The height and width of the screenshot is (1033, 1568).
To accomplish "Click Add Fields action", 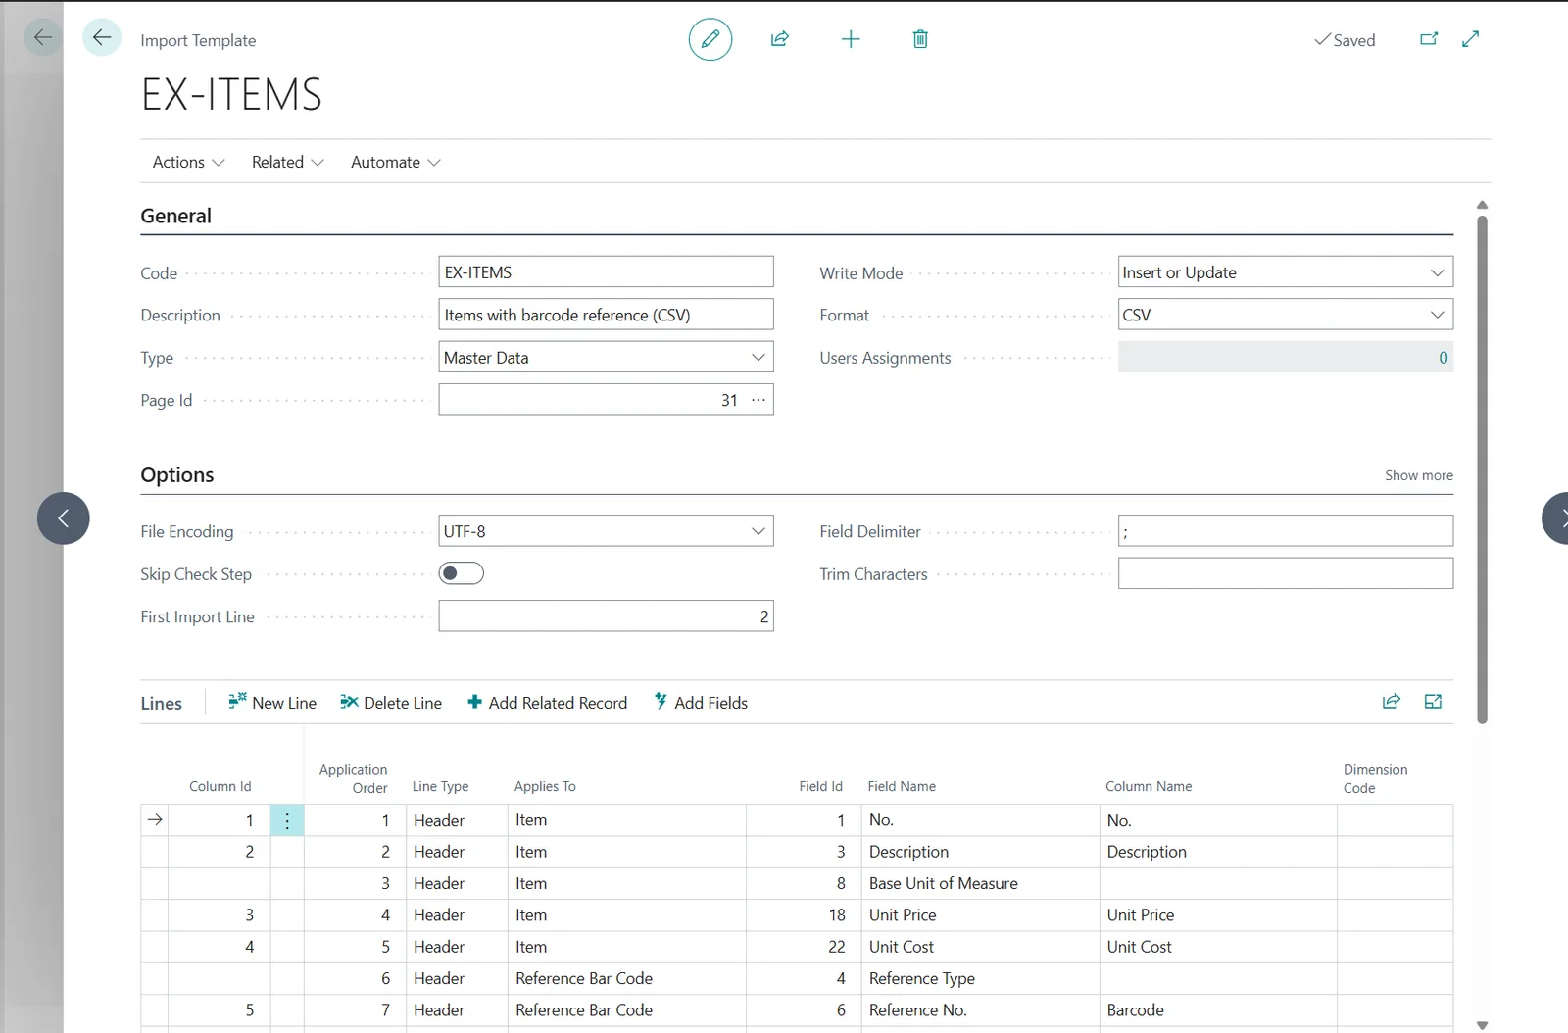I will 701,703.
